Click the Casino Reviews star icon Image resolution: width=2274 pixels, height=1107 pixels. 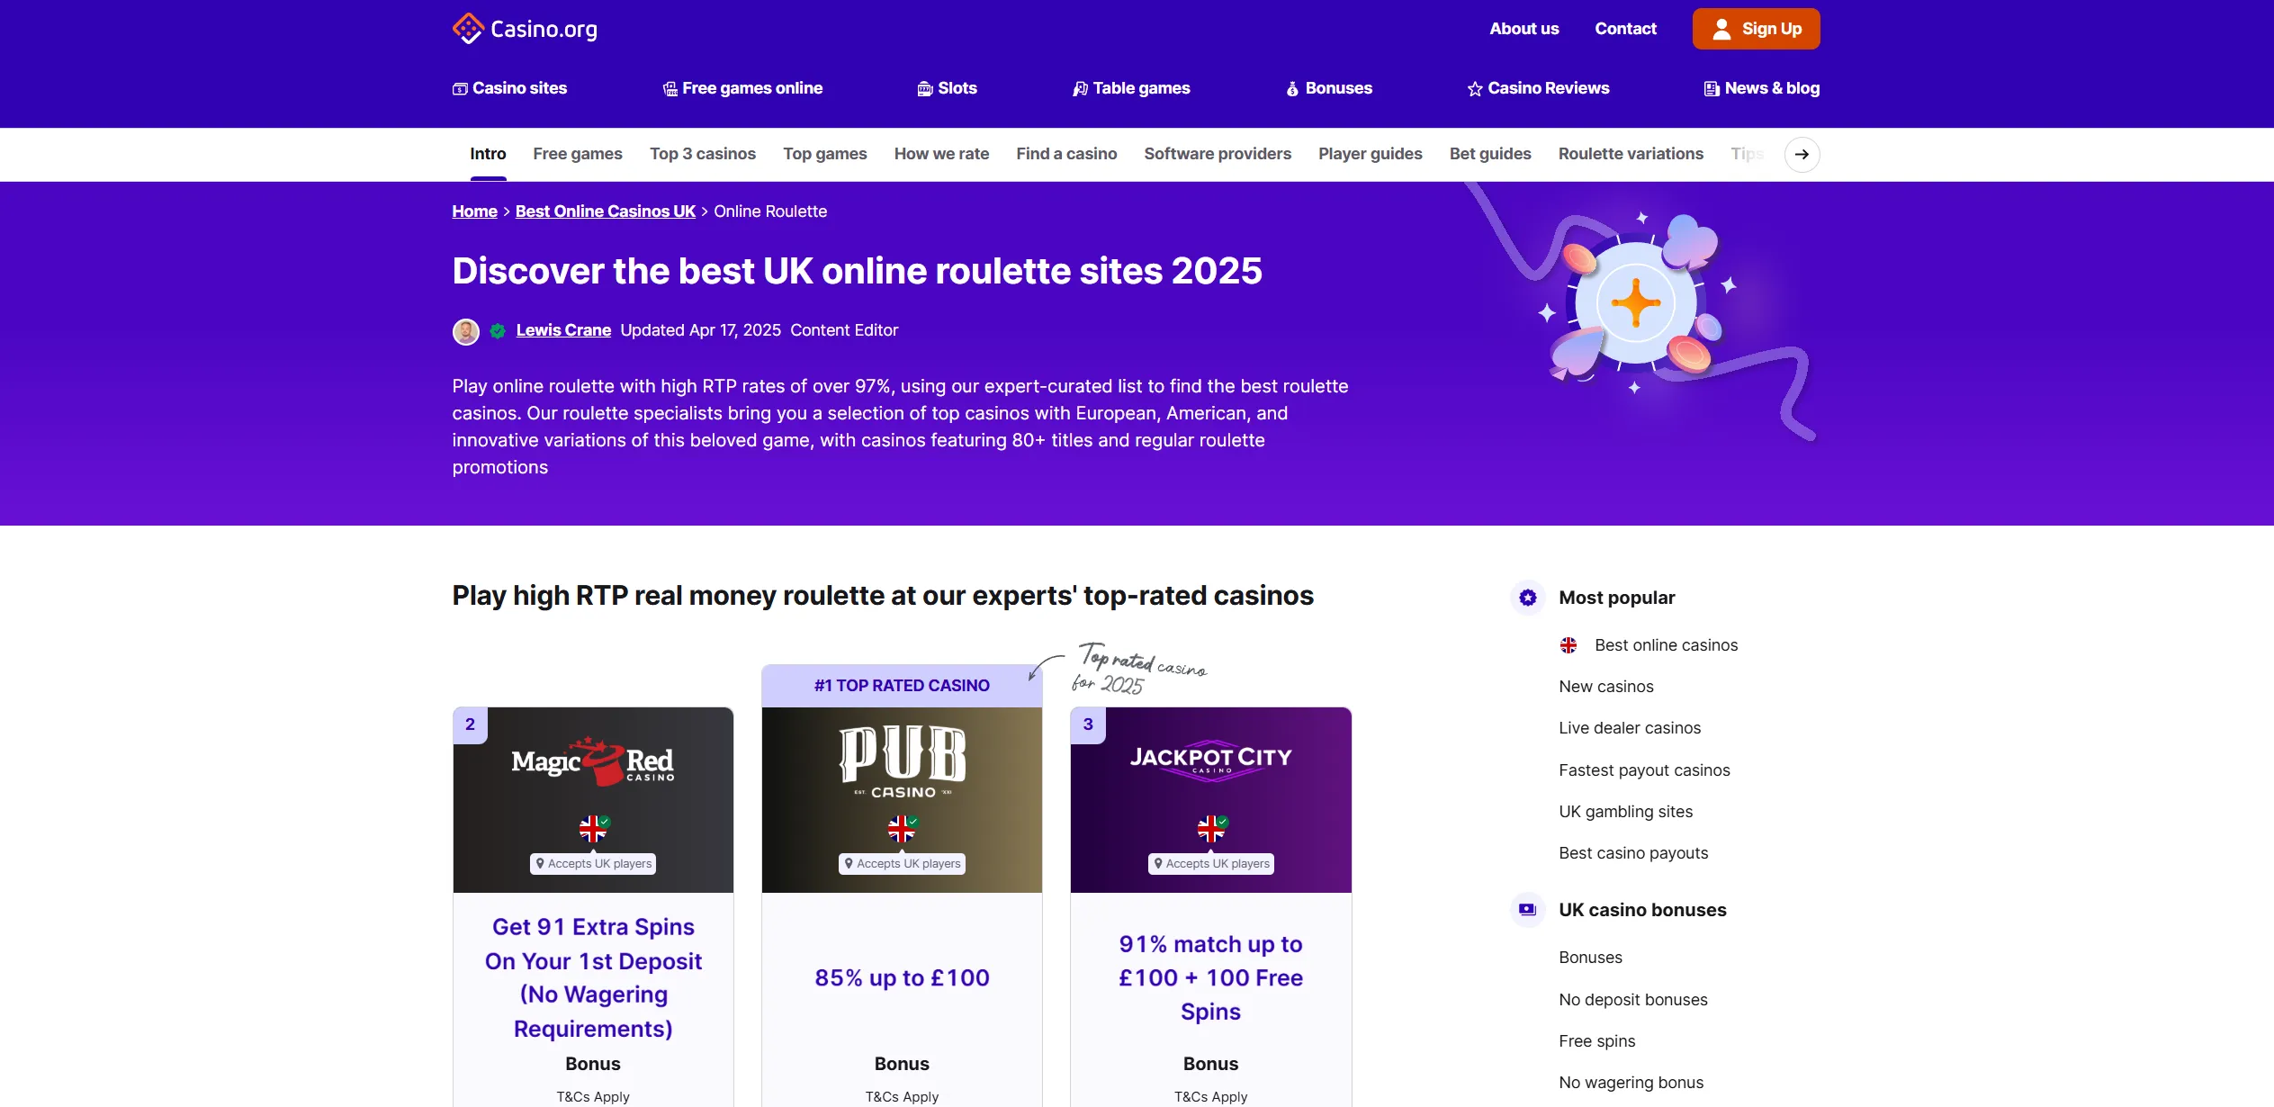(1475, 89)
